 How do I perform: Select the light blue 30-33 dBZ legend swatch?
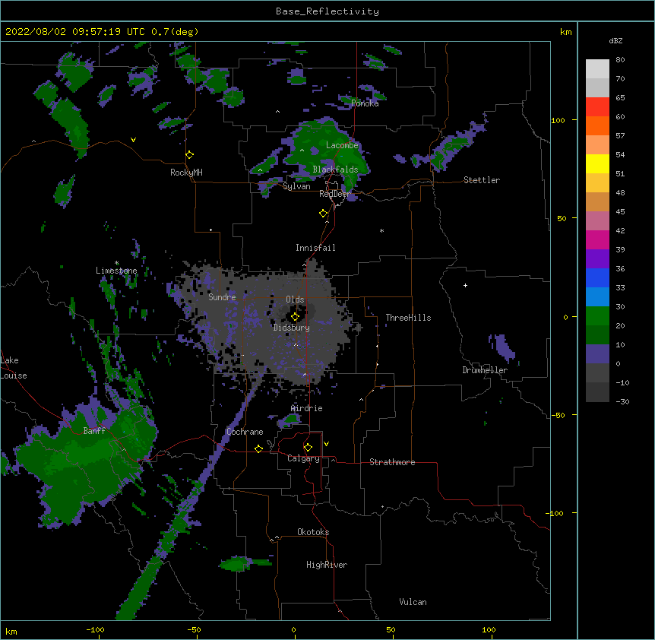tap(597, 297)
